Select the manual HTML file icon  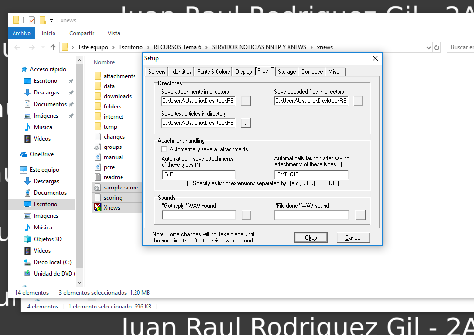point(98,157)
